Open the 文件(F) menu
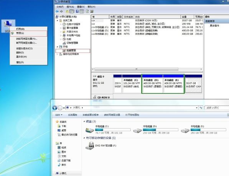This screenshot has height=176, width=229. click(60, 7)
